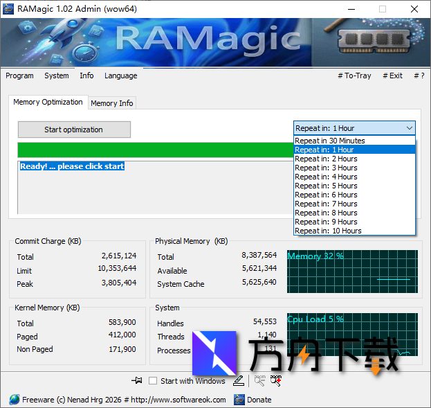The height and width of the screenshot is (408, 431).
Task: Collapse the Repeat in: 1 Hour combo box
Action: [x=410, y=128]
